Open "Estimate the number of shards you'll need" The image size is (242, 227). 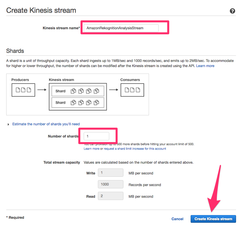(x=46, y=124)
